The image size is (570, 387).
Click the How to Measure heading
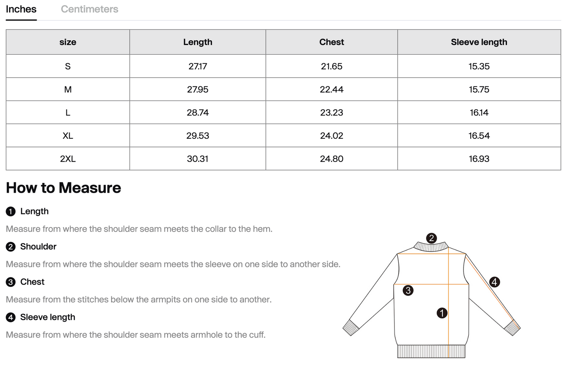pyautogui.click(x=64, y=188)
